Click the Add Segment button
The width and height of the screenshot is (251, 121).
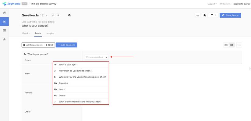point(66,45)
